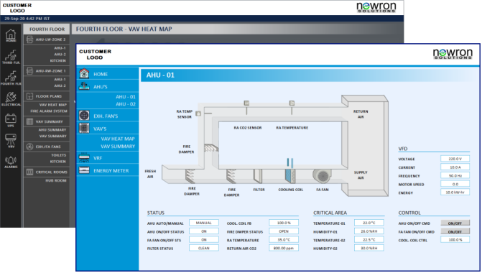Open Fire Alarm System floor plan
The height and width of the screenshot is (273, 482).
(49, 111)
